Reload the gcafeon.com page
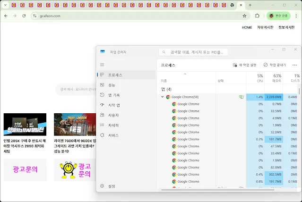Image resolution: width=302 pixels, height=202 pixels. point(24,16)
